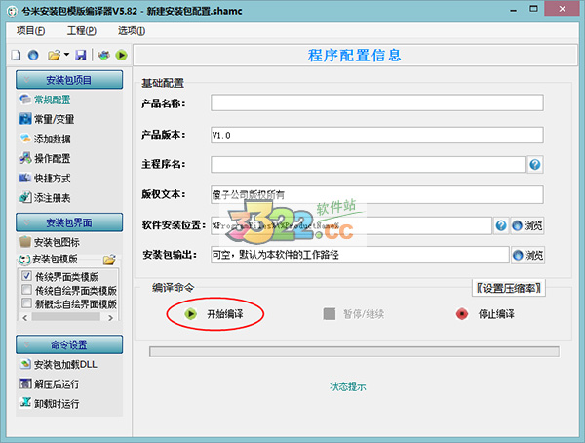Enable the 新概念自绘界面模版 checkbox
Viewport: 585px width, 443px height.
coord(26,302)
